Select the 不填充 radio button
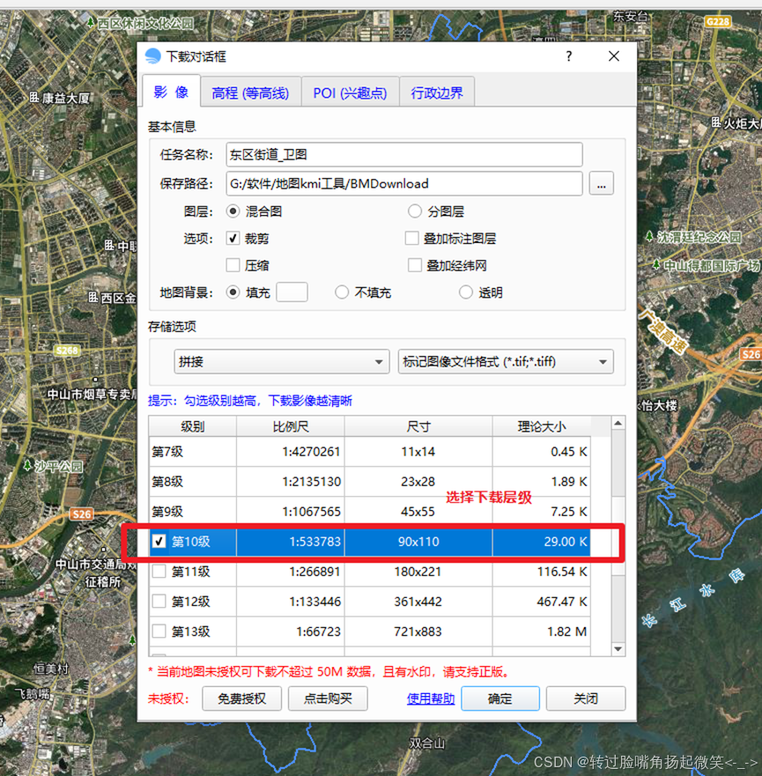 click(342, 292)
